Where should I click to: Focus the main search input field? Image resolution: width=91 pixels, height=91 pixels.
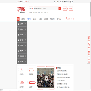click(x=46, y=8)
